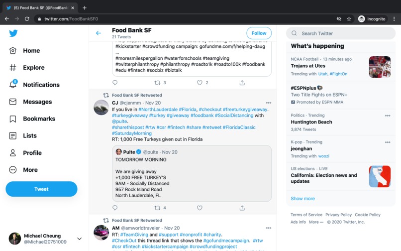
Task: Like the tweet showing 2 likes
Action: tap(200, 83)
